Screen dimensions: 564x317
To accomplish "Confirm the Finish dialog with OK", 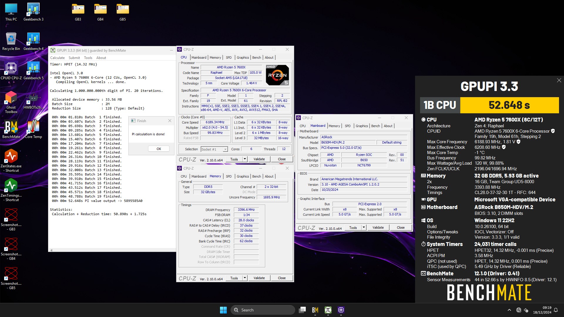I will 159,149.
